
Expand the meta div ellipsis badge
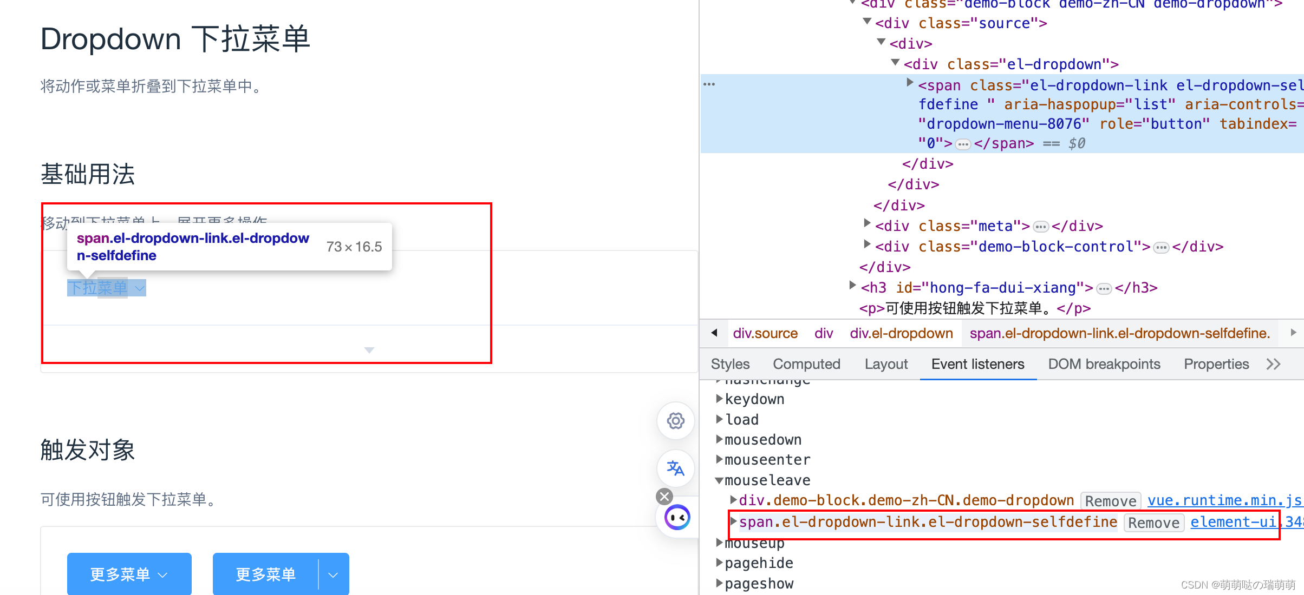[x=1040, y=227]
